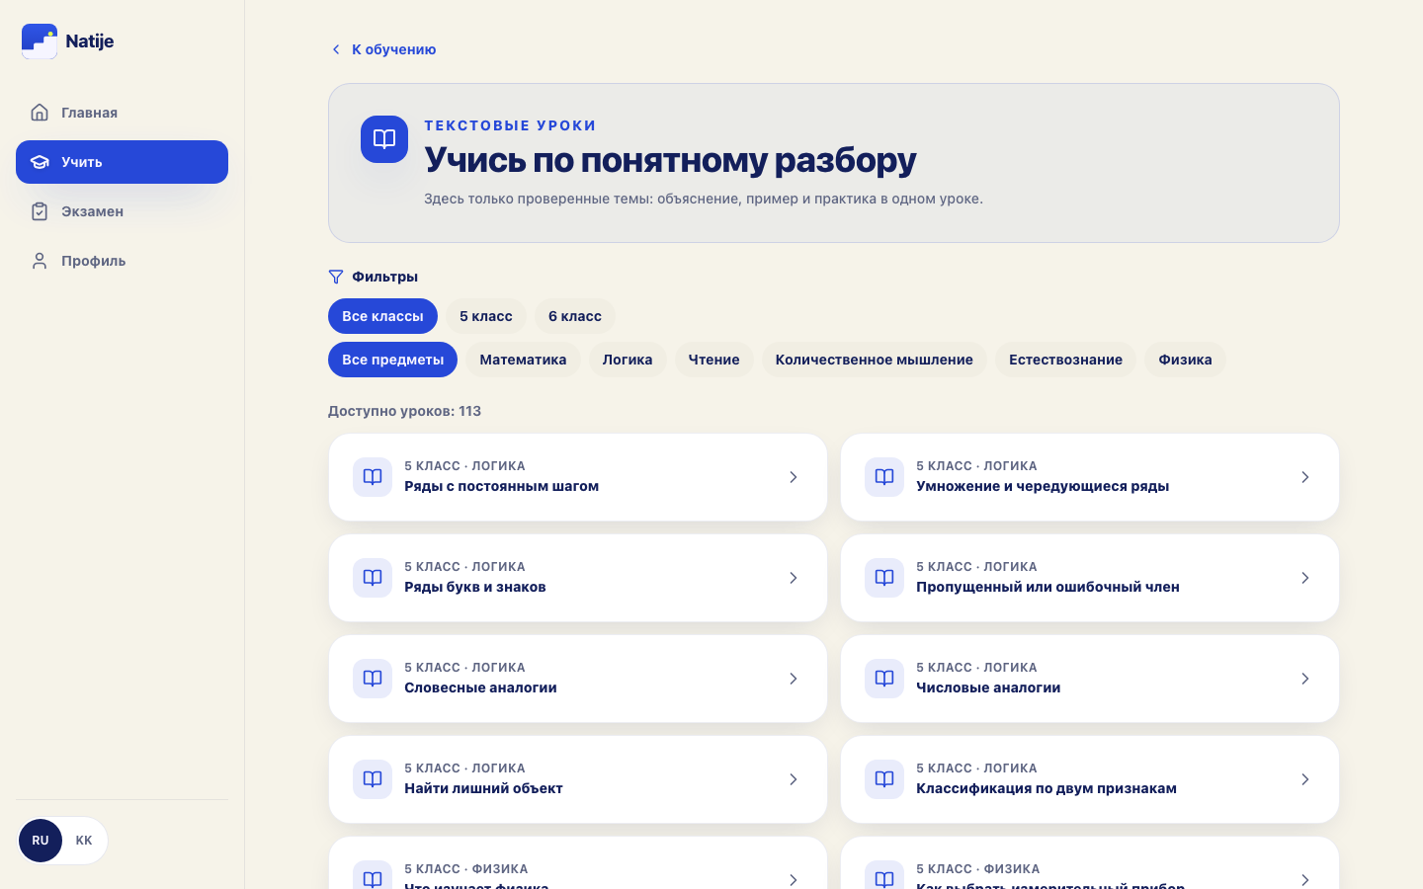Click book icon of Найти лишний объект
1423x889 pixels.
coord(373,779)
